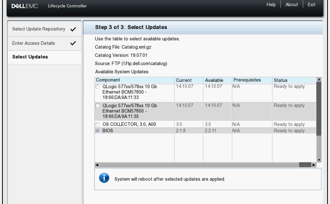Click the Component column header
This screenshot has width=330, height=204.
134,80
